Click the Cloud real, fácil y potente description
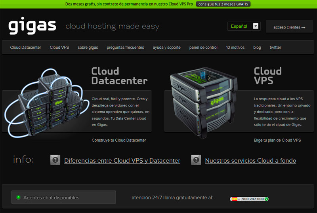Viewport: 317px width, 213px height. (x=120, y=112)
